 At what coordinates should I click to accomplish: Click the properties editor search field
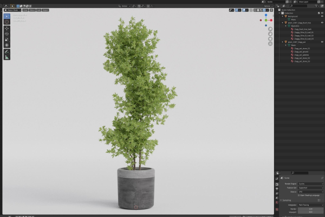tap(300, 173)
